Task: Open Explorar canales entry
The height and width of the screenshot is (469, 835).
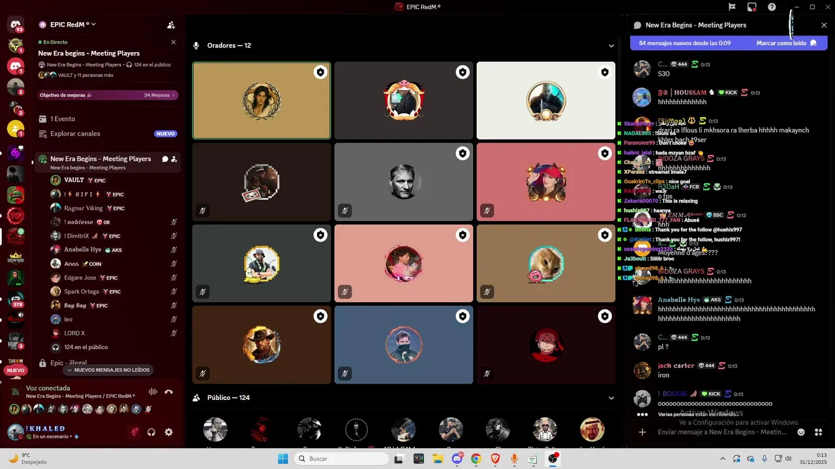Action: tap(108, 134)
